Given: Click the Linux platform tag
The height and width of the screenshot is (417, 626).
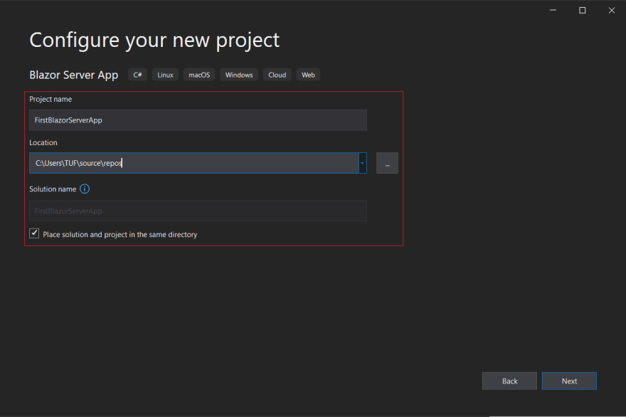Looking at the screenshot, I should coord(165,75).
